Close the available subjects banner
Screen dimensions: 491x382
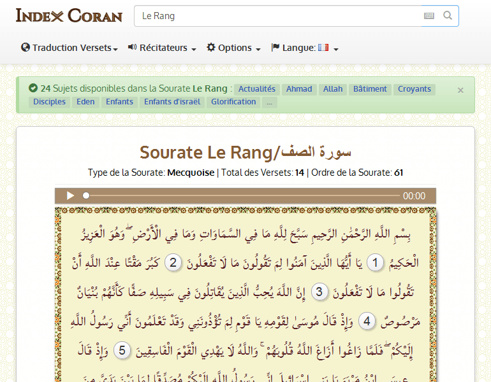(x=460, y=90)
